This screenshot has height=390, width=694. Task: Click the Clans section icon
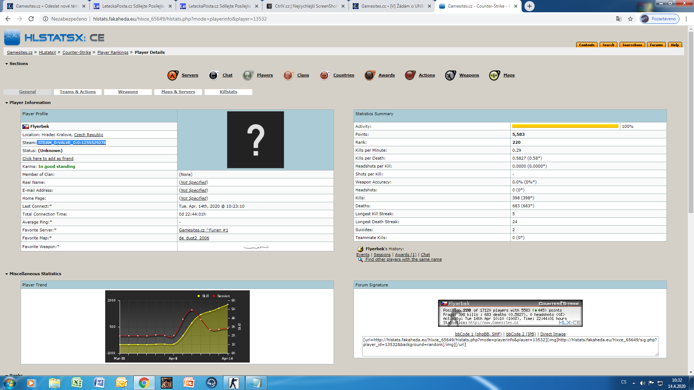[x=288, y=75]
